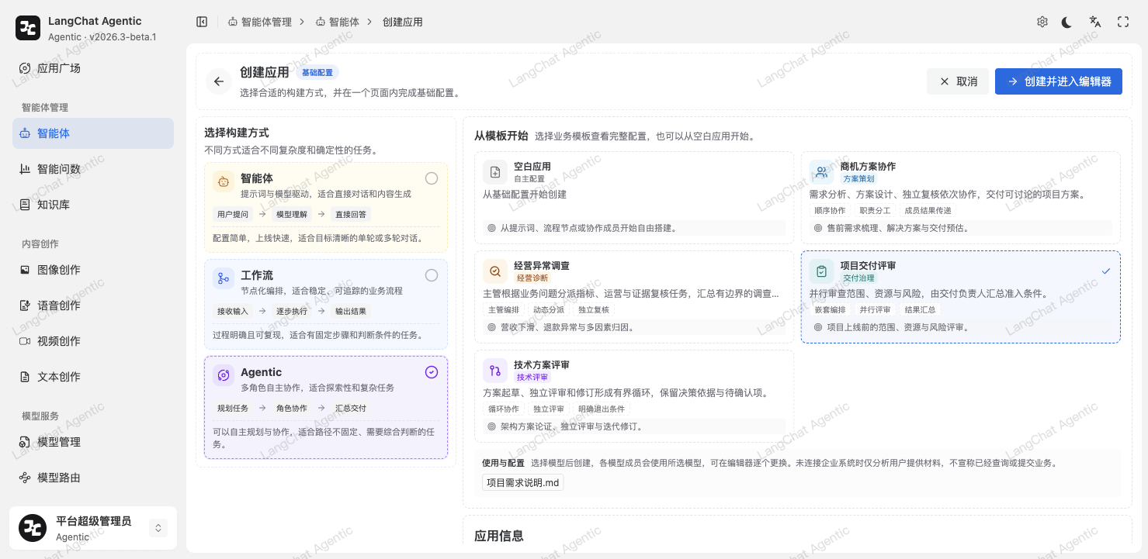Open 模型管理 sidebar menu item
This screenshot has width=1148, height=559.
point(93,442)
